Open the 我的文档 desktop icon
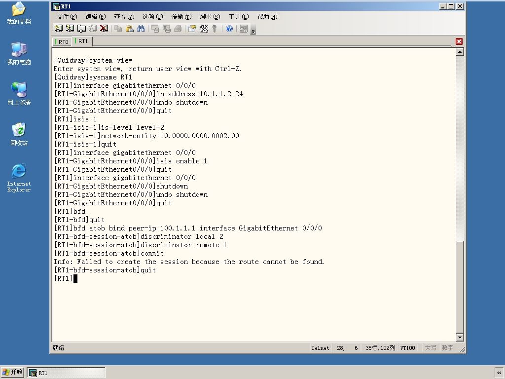Viewport: 505px width, 379px height. (x=19, y=13)
